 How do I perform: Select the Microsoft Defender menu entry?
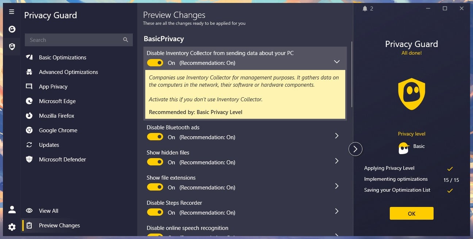(62, 159)
